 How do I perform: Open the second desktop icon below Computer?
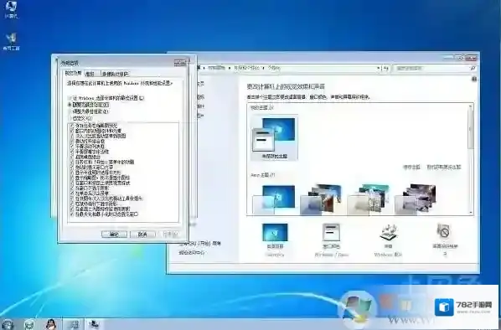pos(11,42)
